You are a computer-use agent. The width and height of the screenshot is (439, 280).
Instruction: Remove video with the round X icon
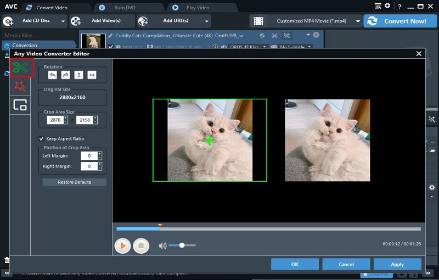pos(316,35)
